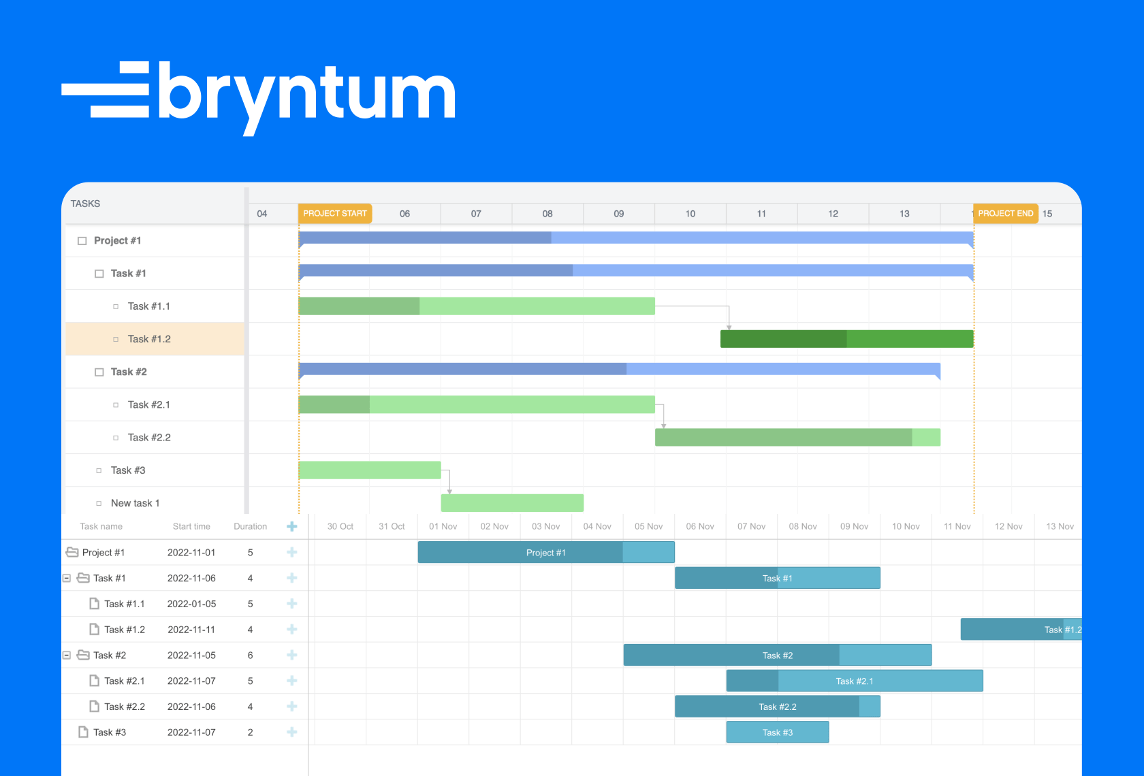
Task: Click the add-column plus icon in the grid header
Action: pyautogui.click(x=291, y=526)
